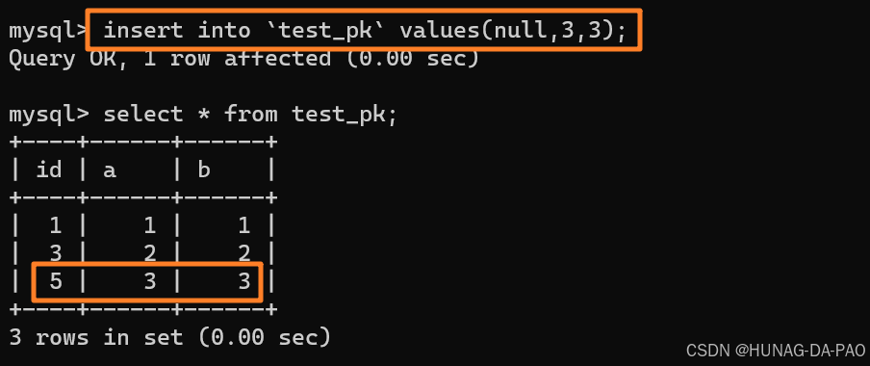Viewport: 870px width, 366px height.
Task: Click the word 'values(null,3,3);' in the command
Action: (x=513, y=31)
